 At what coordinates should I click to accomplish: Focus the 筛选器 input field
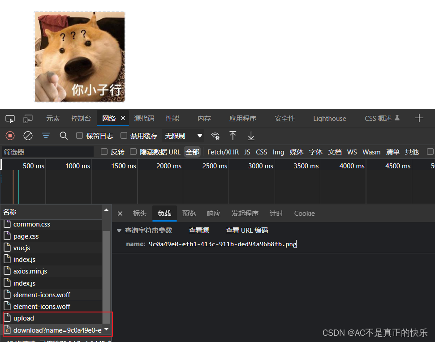click(x=48, y=152)
